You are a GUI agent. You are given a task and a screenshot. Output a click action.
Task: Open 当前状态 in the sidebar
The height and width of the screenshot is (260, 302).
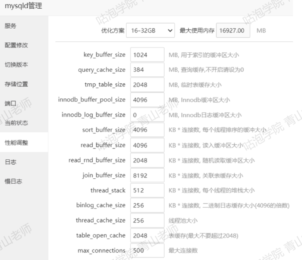pos(16,123)
